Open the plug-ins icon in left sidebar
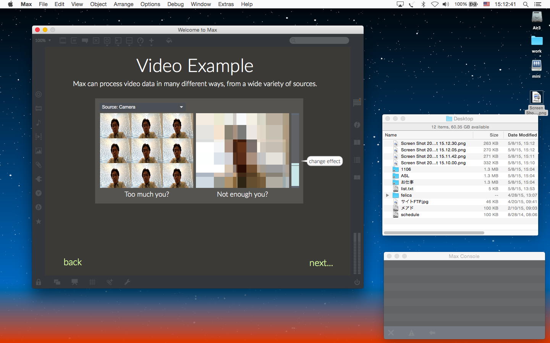 (x=39, y=179)
